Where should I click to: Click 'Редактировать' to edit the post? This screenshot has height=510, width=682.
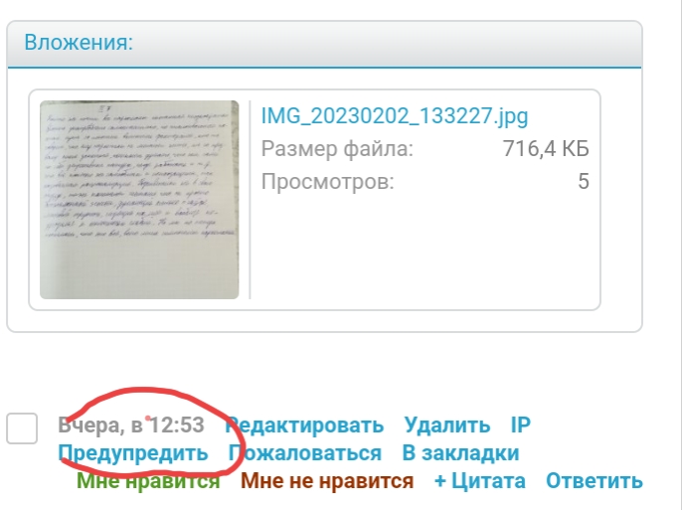[x=305, y=425]
